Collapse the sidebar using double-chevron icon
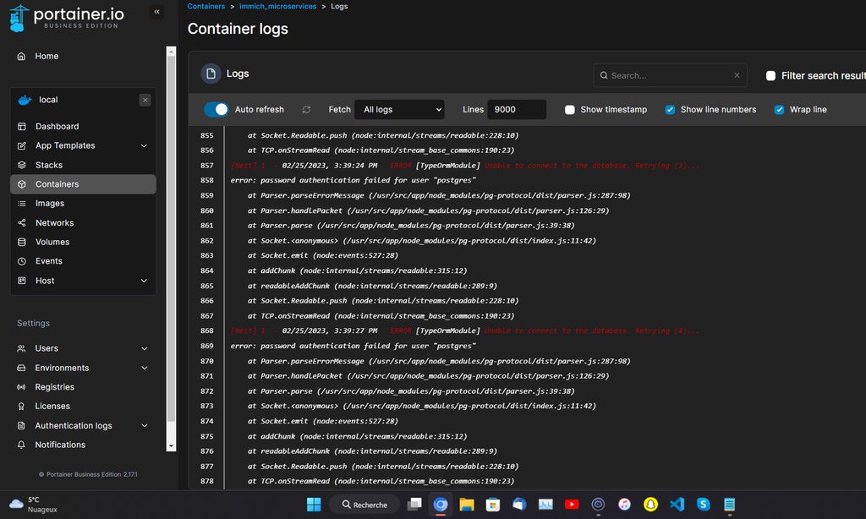The image size is (866, 519). point(156,12)
